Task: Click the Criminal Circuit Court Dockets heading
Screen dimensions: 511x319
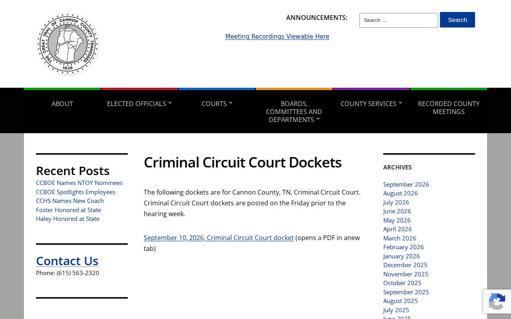Action: (x=243, y=162)
